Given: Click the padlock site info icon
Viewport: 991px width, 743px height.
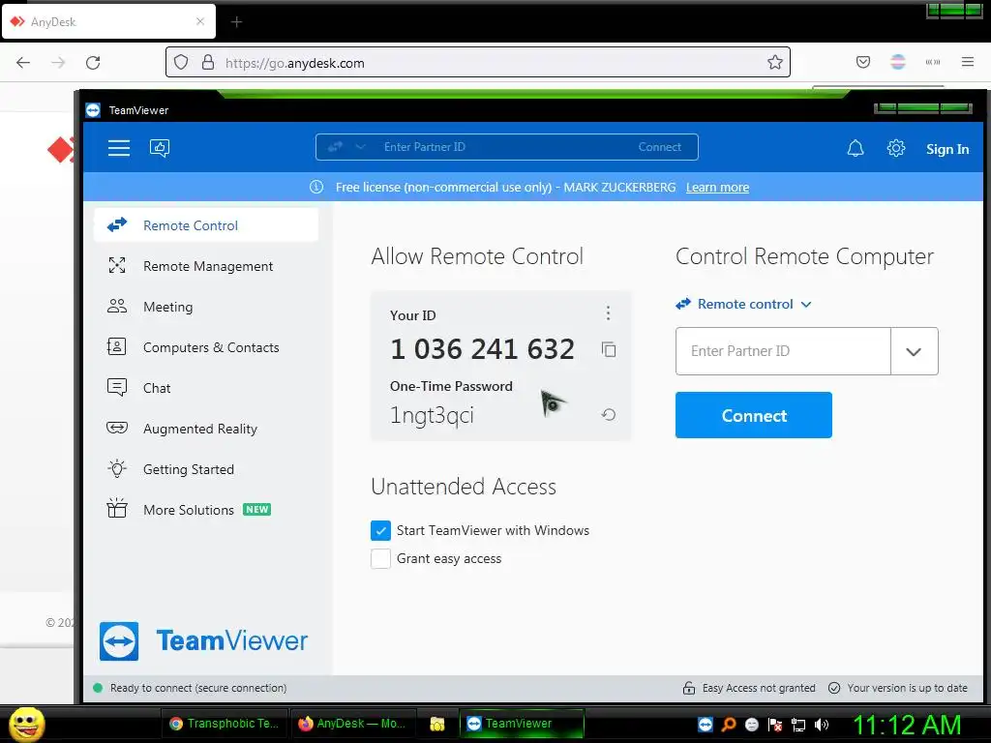Looking at the screenshot, I should tap(207, 62).
